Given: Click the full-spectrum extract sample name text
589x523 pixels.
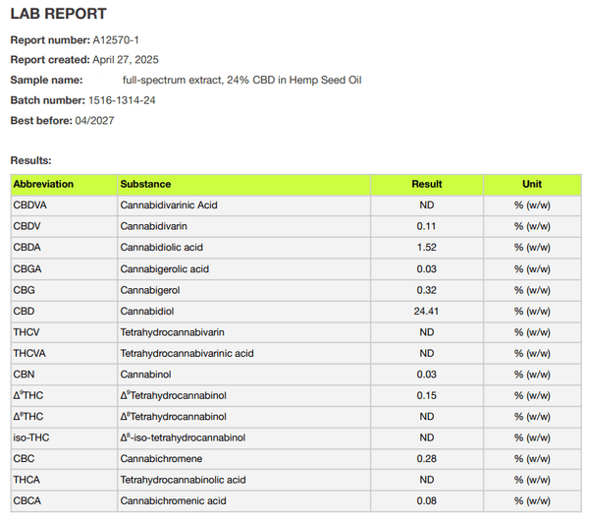Looking at the screenshot, I should pos(241,80).
